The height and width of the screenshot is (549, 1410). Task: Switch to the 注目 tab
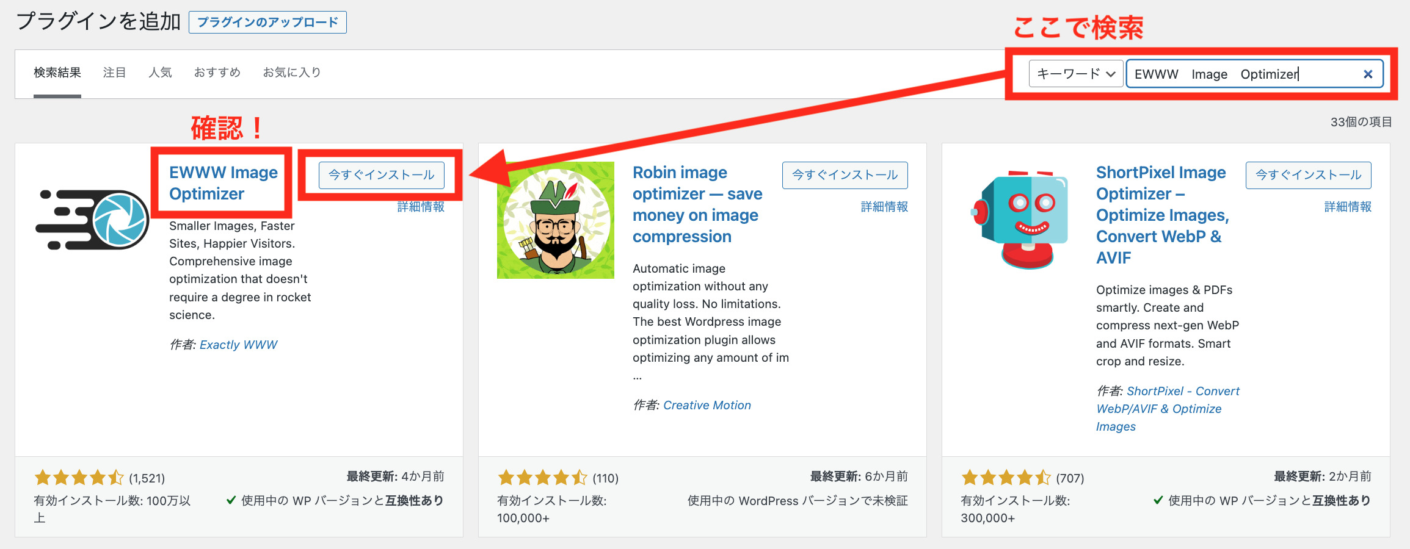click(x=114, y=73)
